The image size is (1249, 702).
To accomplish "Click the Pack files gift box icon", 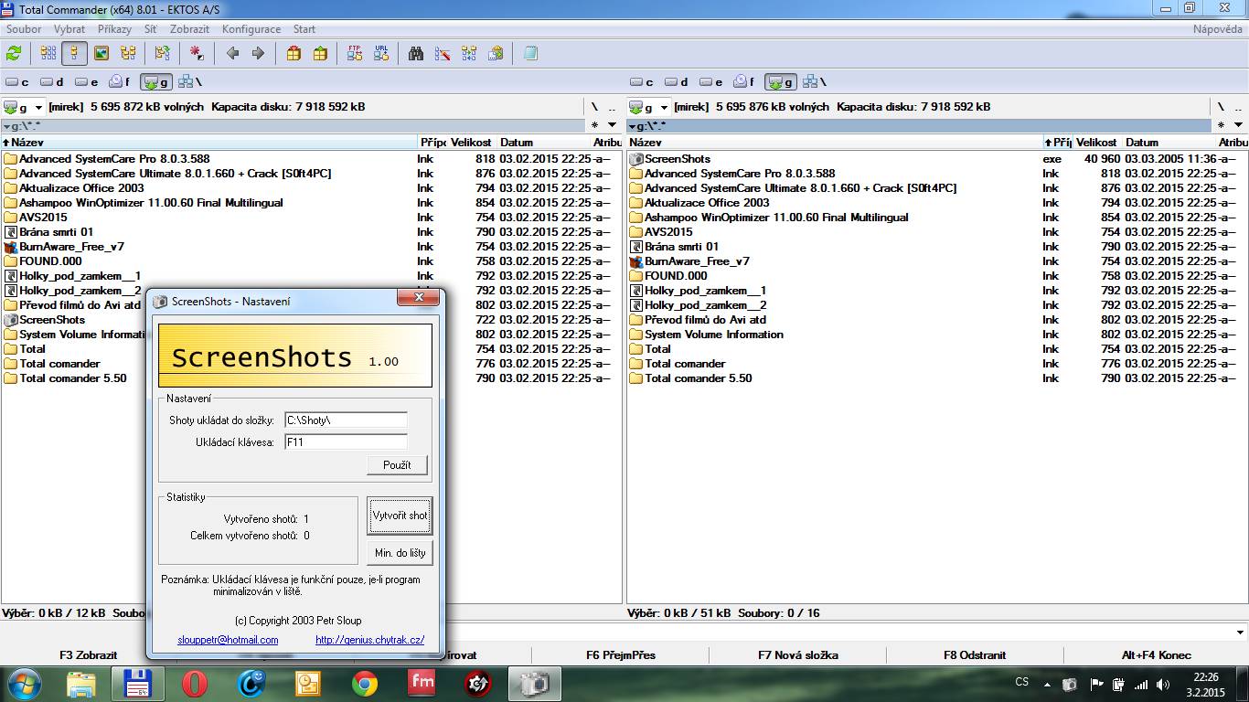I will (294, 54).
